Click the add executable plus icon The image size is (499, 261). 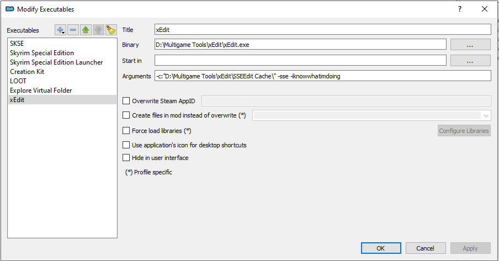coord(61,30)
